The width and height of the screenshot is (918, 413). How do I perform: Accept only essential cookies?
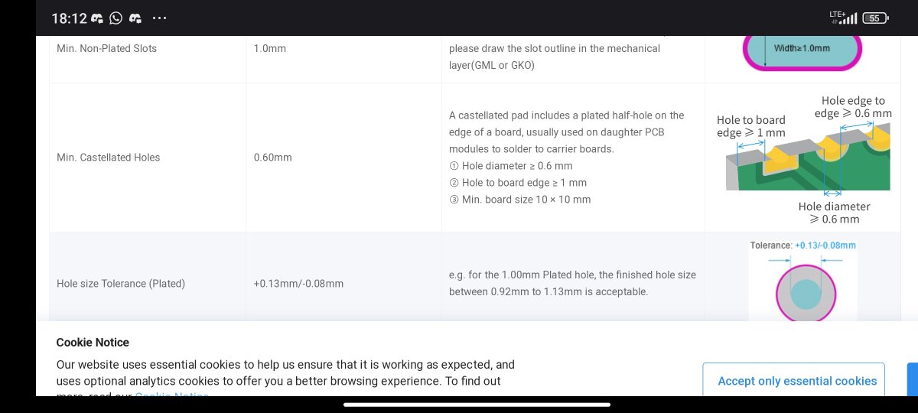tap(797, 380)
